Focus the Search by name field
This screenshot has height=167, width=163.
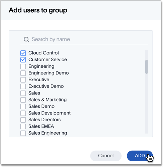pos(84,39)
